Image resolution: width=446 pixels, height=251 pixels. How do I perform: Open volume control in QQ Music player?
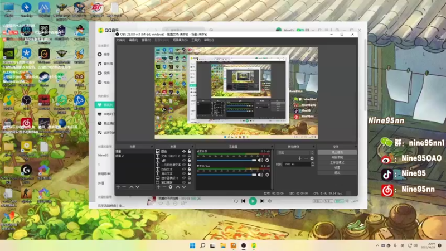click(270, 201)
